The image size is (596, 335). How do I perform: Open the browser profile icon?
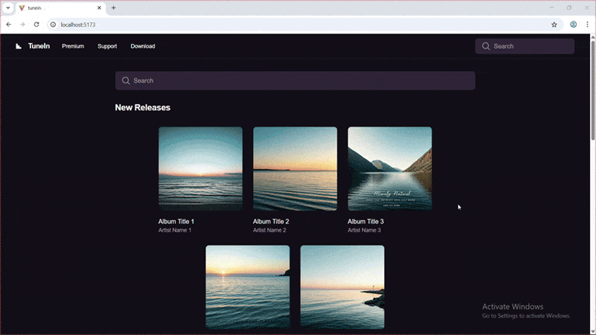click(x=573, y=25)
